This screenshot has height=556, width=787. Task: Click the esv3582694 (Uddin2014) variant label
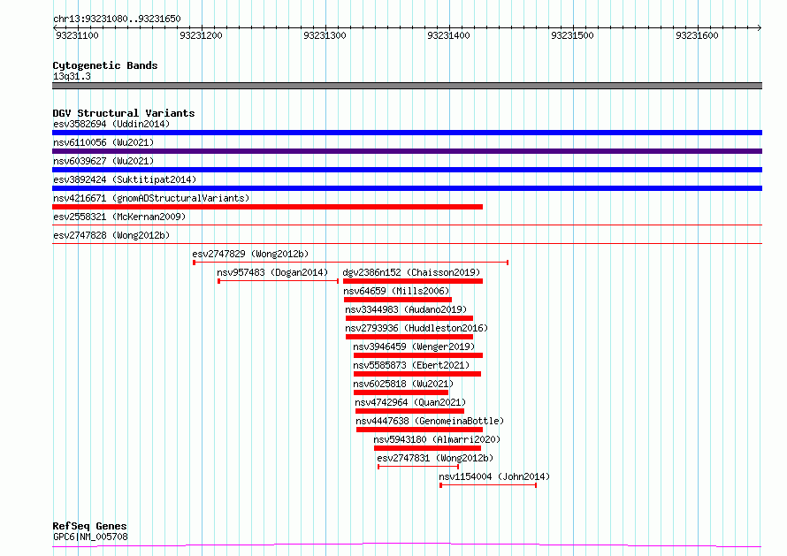pyautogui.click(x=111, y=124)
